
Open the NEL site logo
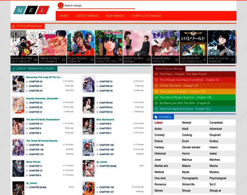(x=31, y=10)
